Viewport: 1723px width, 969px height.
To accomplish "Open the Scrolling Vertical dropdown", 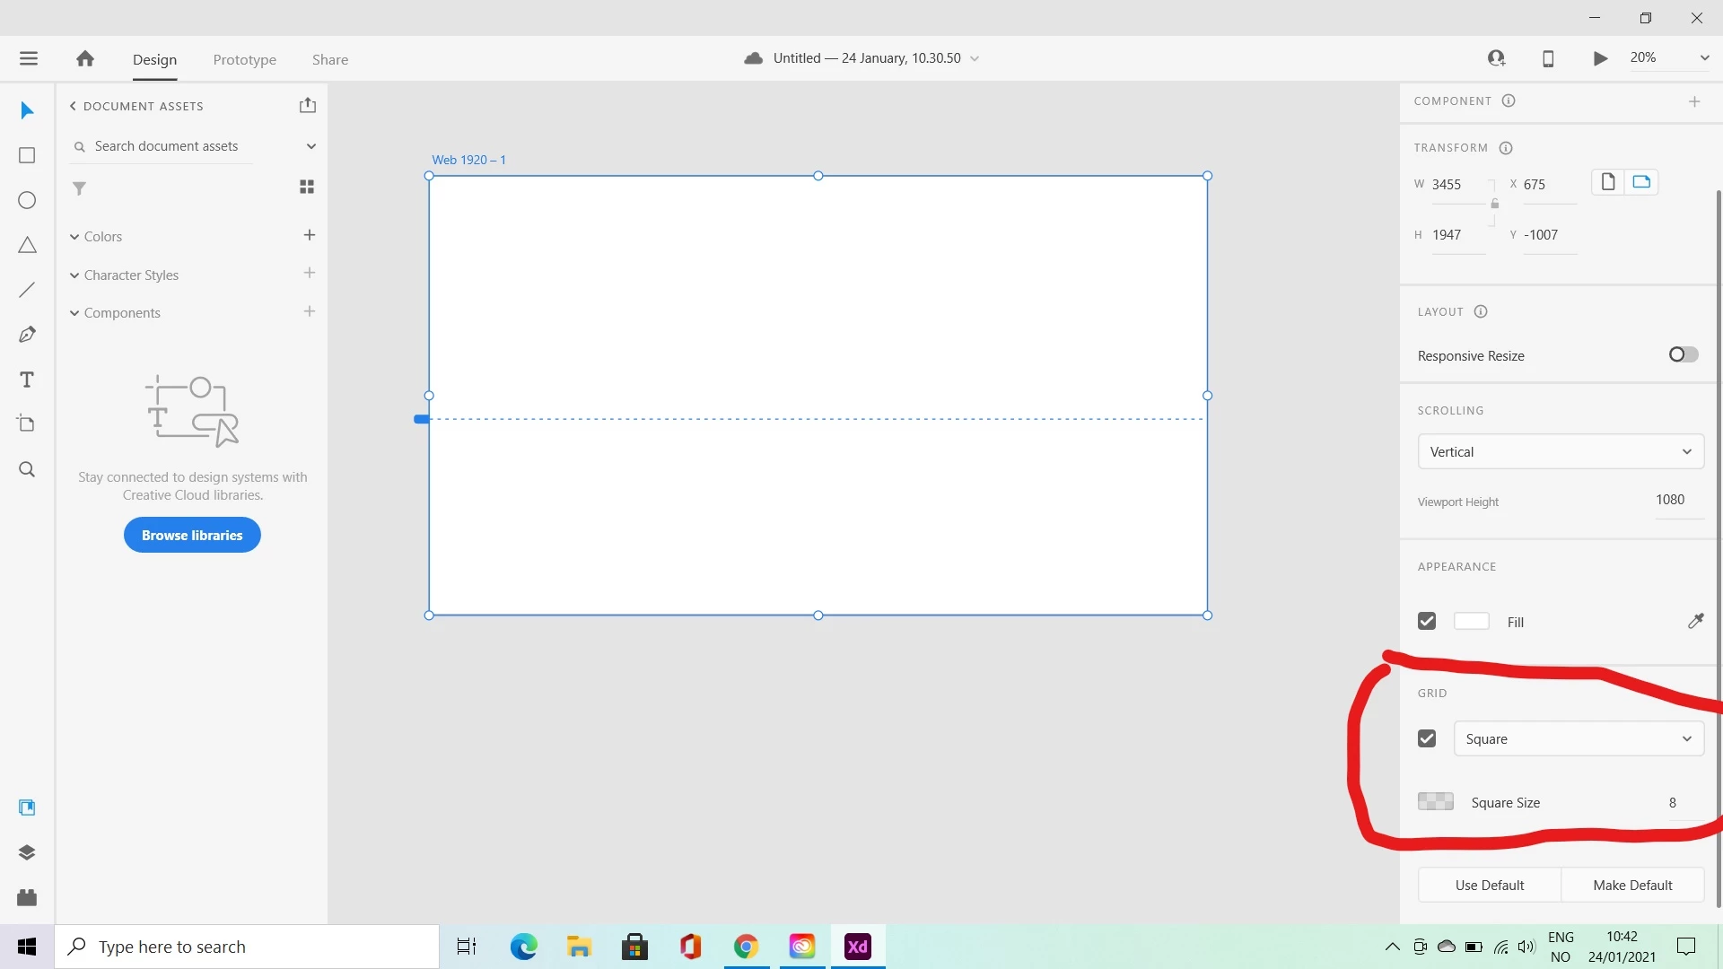I will 1561,451.
